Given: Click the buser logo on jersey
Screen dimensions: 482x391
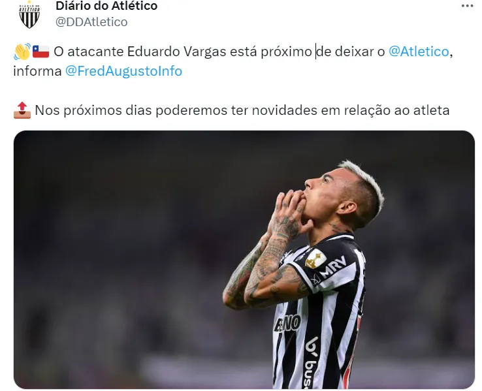Looking at the screenshot, I should tap(311, 362).
